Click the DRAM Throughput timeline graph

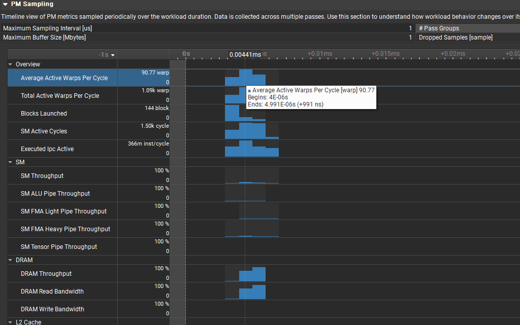(x=252, y=275)
